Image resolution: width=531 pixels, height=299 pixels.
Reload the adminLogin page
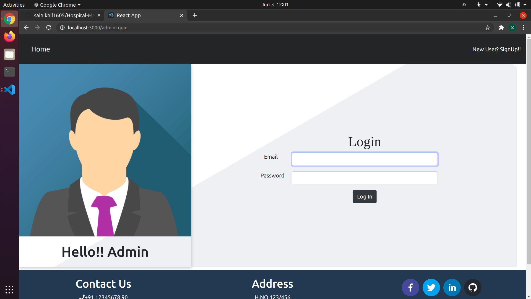pyautogui.click(x=49, y=28)
